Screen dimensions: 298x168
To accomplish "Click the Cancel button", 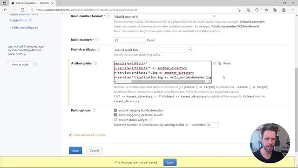I will click(94, 150).
